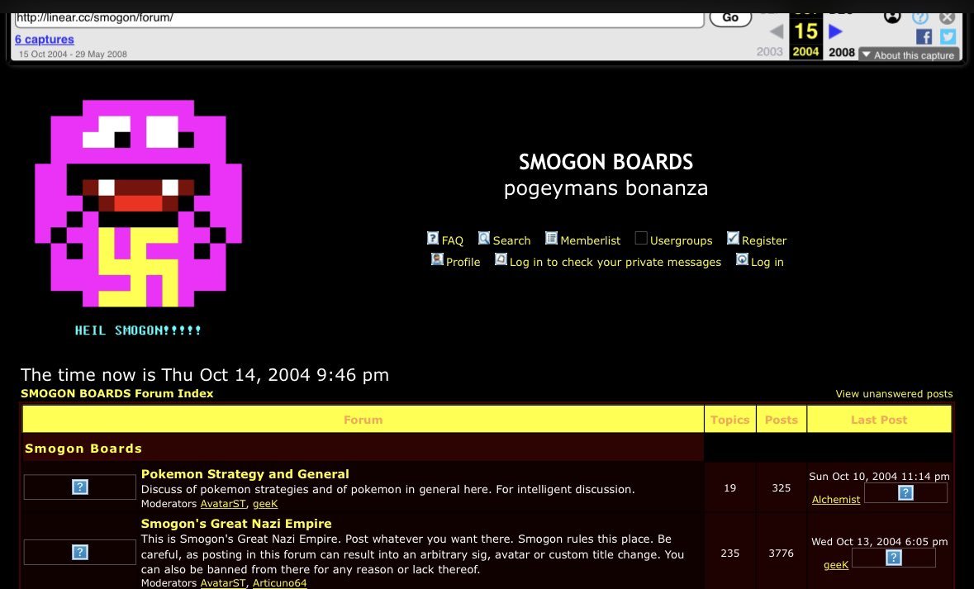Click the Log in icon in the forum header
Image resolution: width=974 pixels, height=589 pixels.
click(742, 259)
